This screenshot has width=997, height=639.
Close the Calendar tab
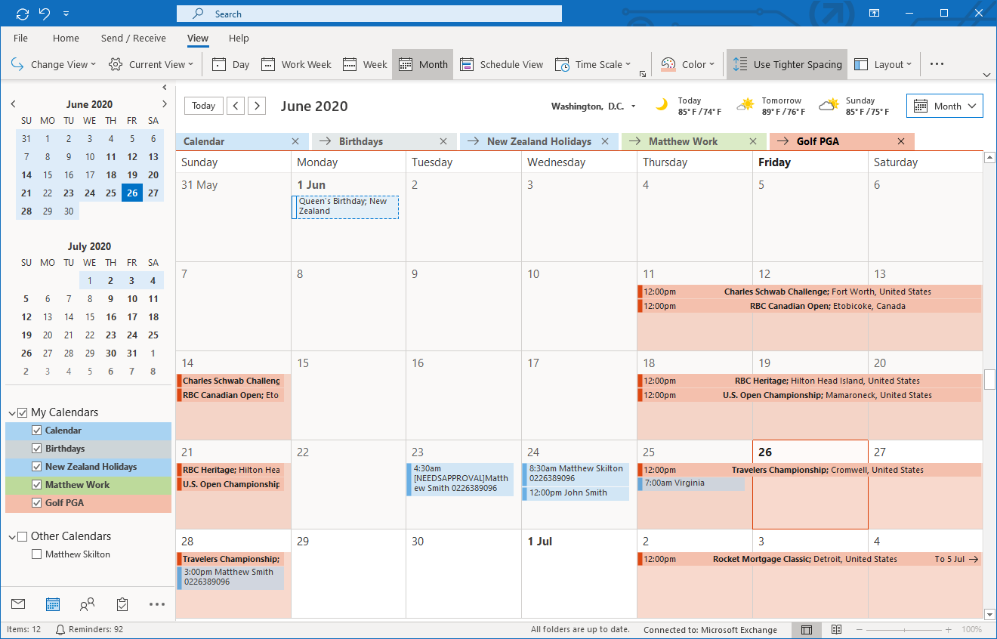295,141
